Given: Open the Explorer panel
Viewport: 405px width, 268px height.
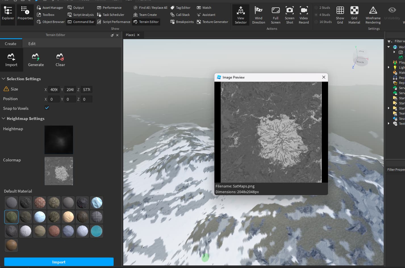Looking at the screenshot, I should [8, 14].
